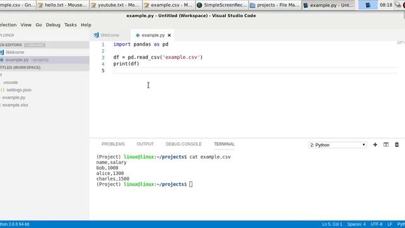
Task: Open the Help menu
Action: [86, 25]
